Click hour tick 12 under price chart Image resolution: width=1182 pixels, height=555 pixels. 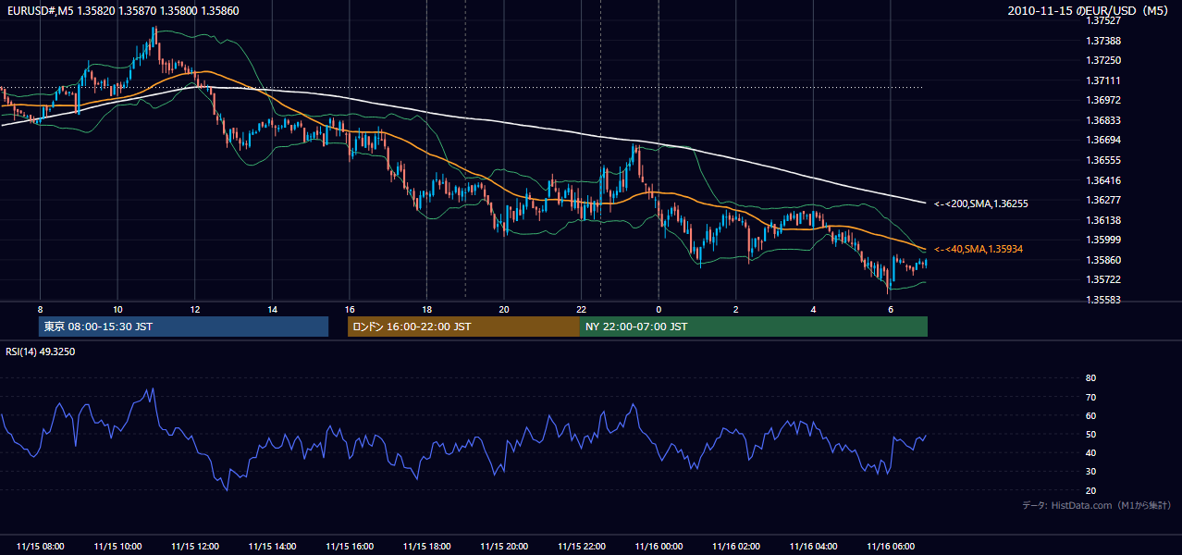(x=195, y=308)
